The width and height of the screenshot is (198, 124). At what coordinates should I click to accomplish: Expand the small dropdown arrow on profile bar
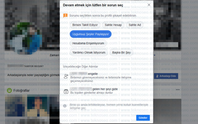155,55
